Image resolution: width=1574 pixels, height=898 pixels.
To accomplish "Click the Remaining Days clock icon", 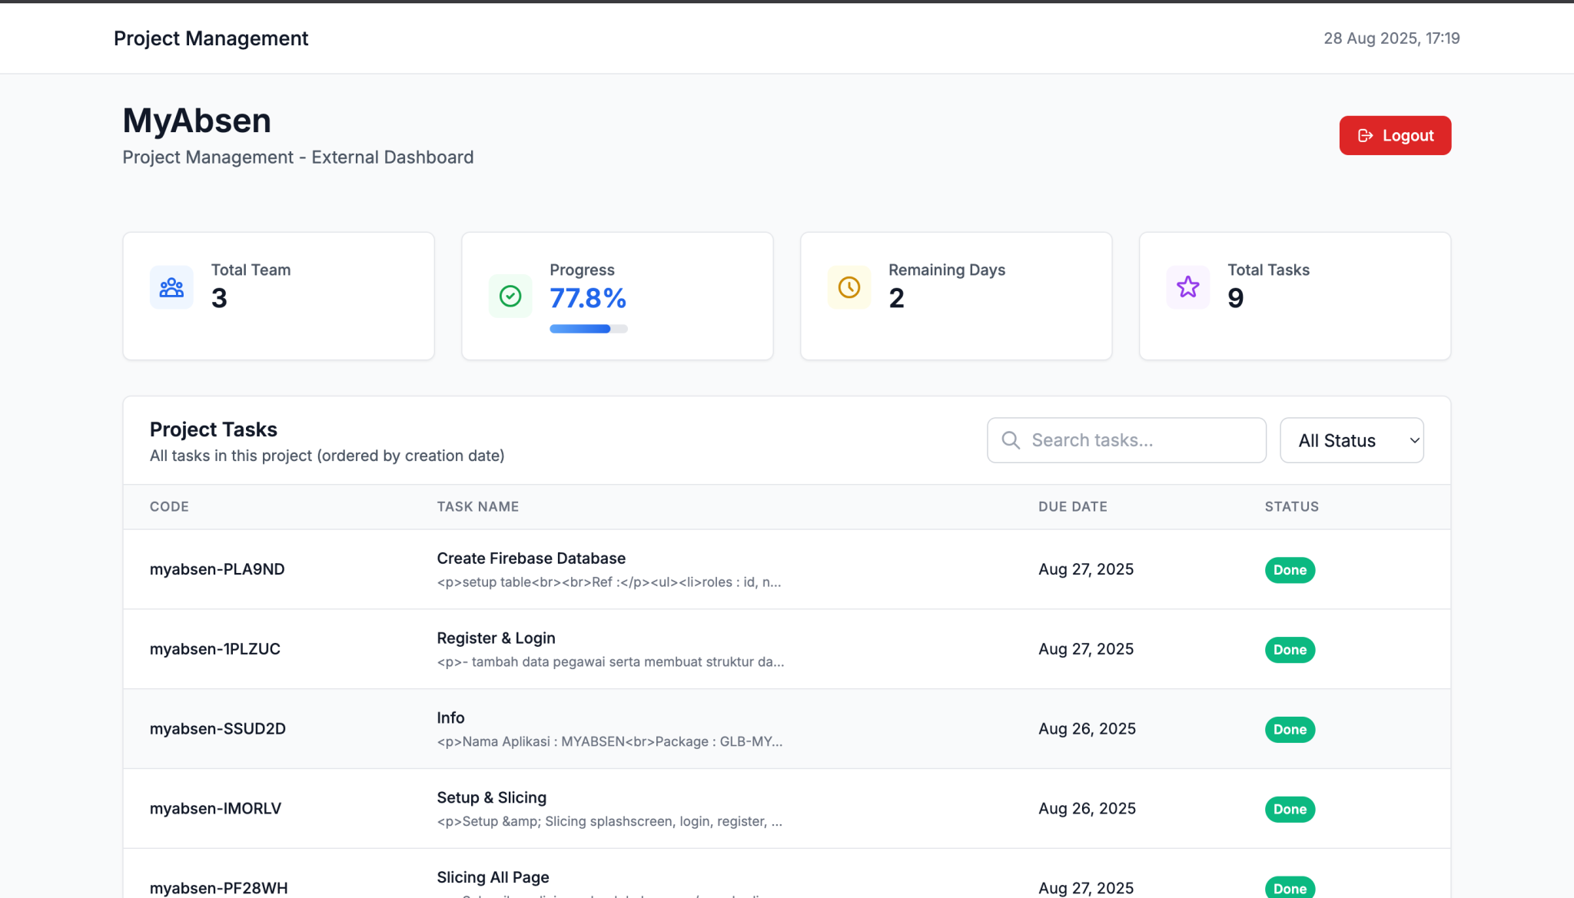I will [x=849, y=287].
